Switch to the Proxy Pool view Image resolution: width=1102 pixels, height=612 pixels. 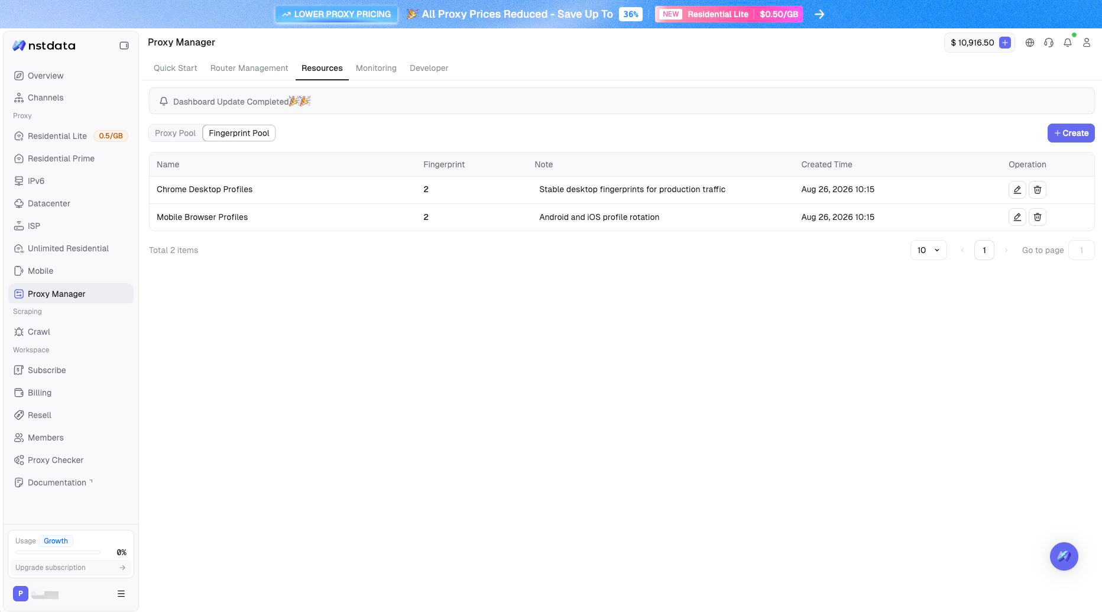point(175,133)
